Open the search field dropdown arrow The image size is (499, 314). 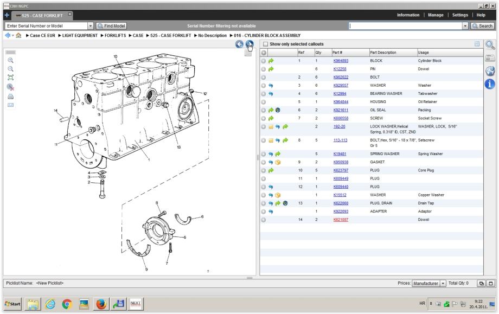click(465, 25)
